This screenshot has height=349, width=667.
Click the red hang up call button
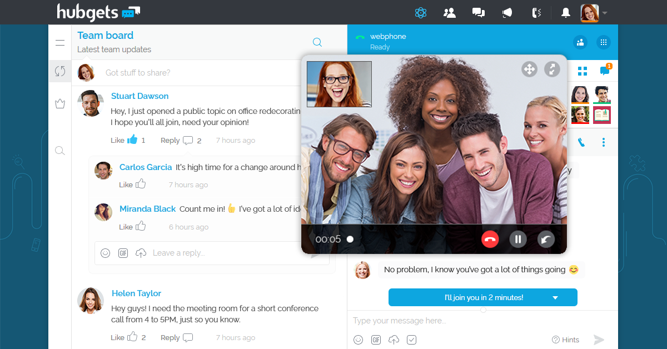tap(490, 240)
